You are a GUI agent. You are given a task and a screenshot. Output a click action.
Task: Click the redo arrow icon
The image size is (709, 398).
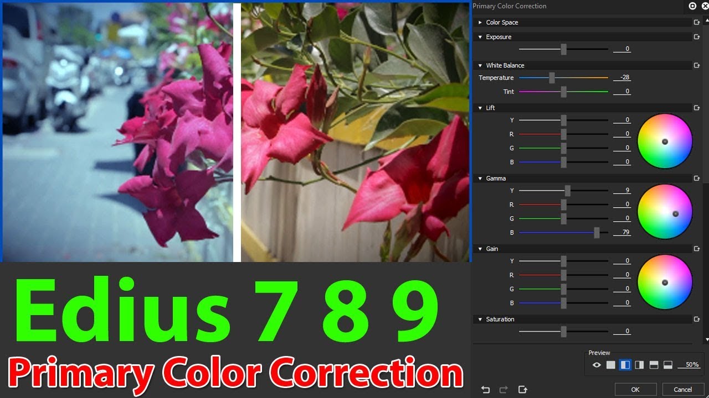[504, 390]
